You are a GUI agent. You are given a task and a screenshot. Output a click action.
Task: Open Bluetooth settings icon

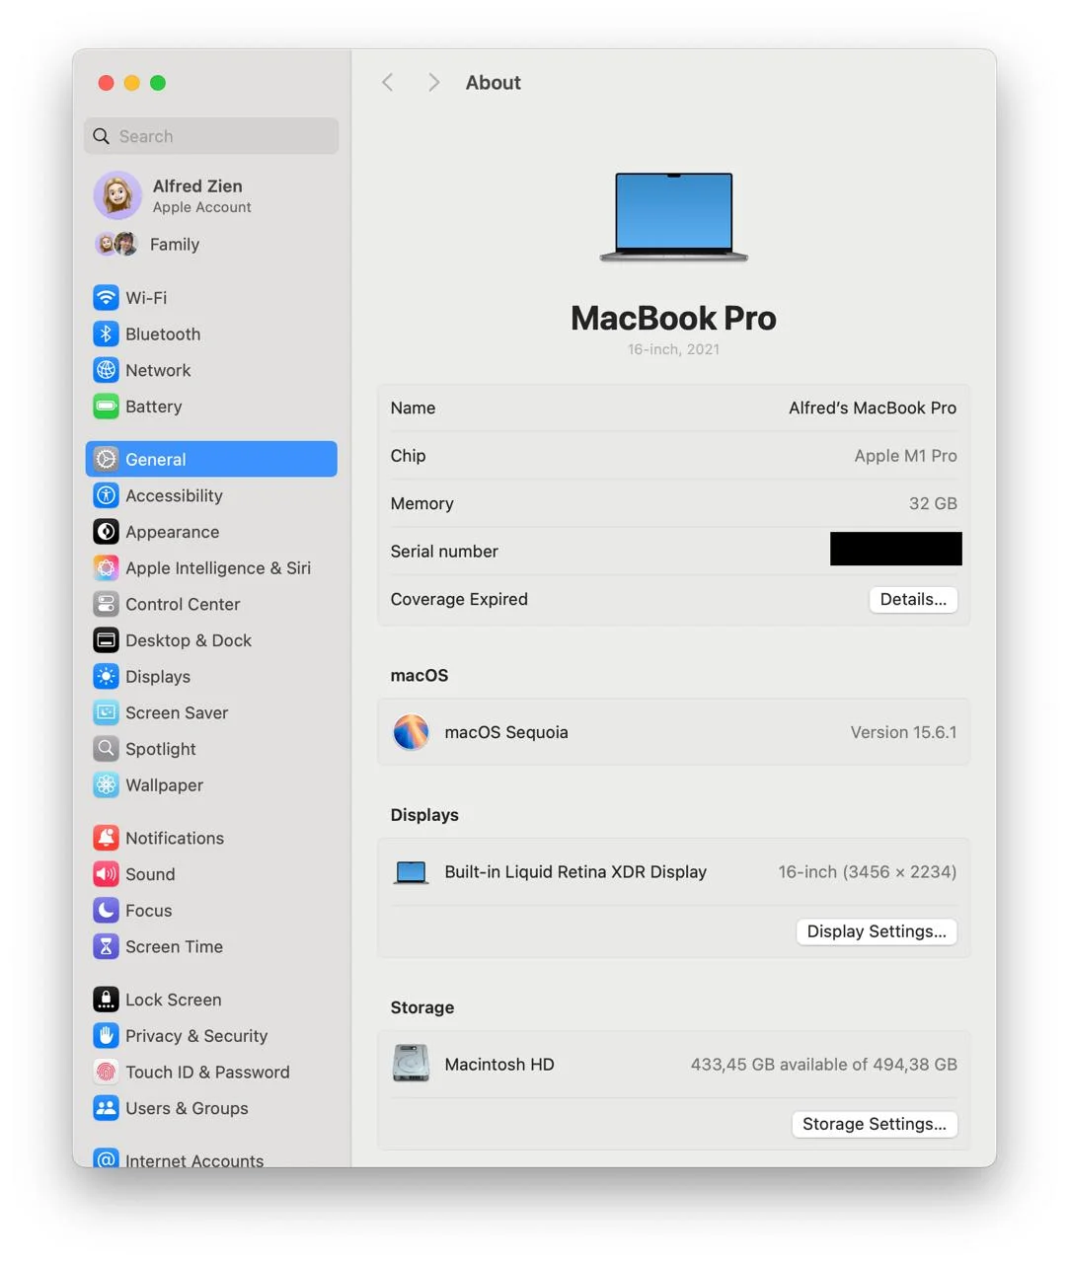[106, 334]
